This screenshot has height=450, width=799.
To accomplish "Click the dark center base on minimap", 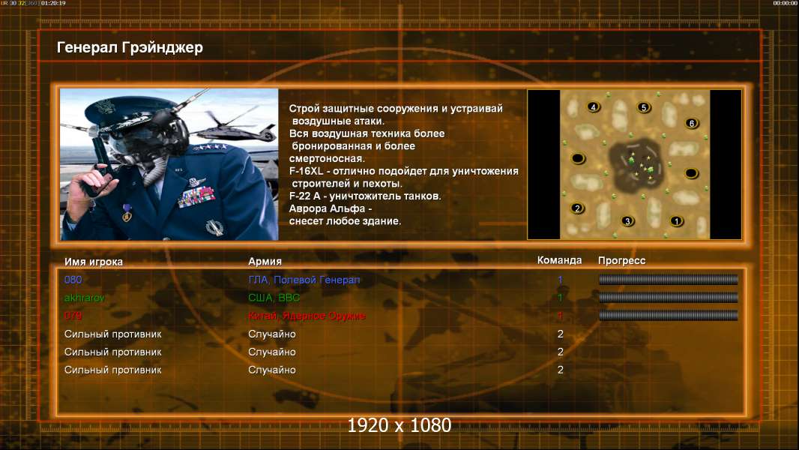I will pos(637,164).
